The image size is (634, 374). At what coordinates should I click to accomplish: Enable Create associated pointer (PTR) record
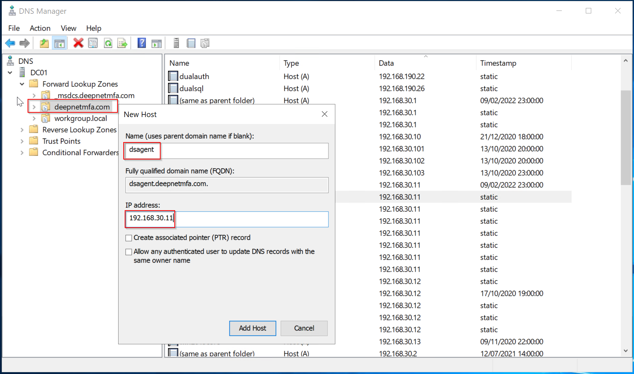pyautogui.click(x=129, y=238)
